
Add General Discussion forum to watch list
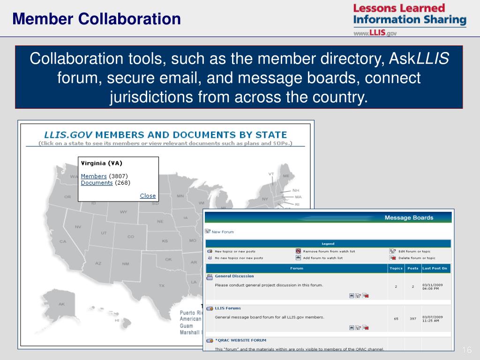(352, 296)
